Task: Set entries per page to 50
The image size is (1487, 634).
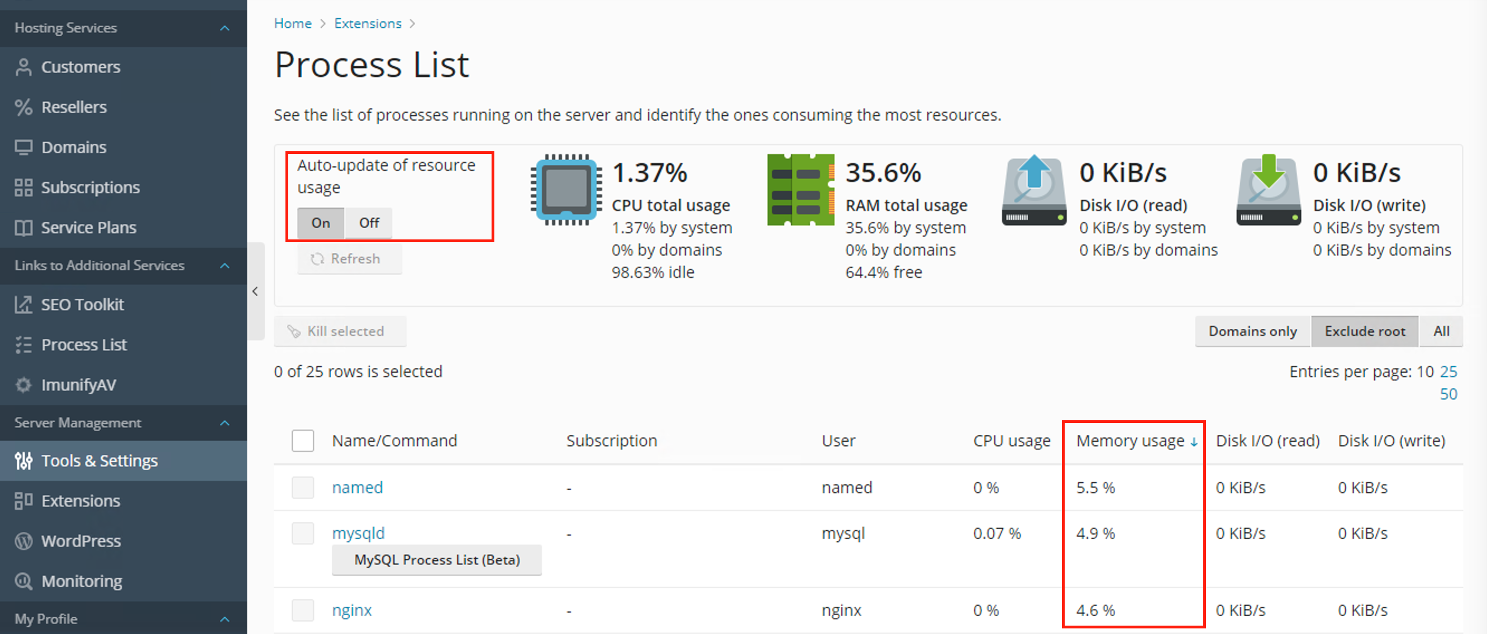Action: 1448,394
